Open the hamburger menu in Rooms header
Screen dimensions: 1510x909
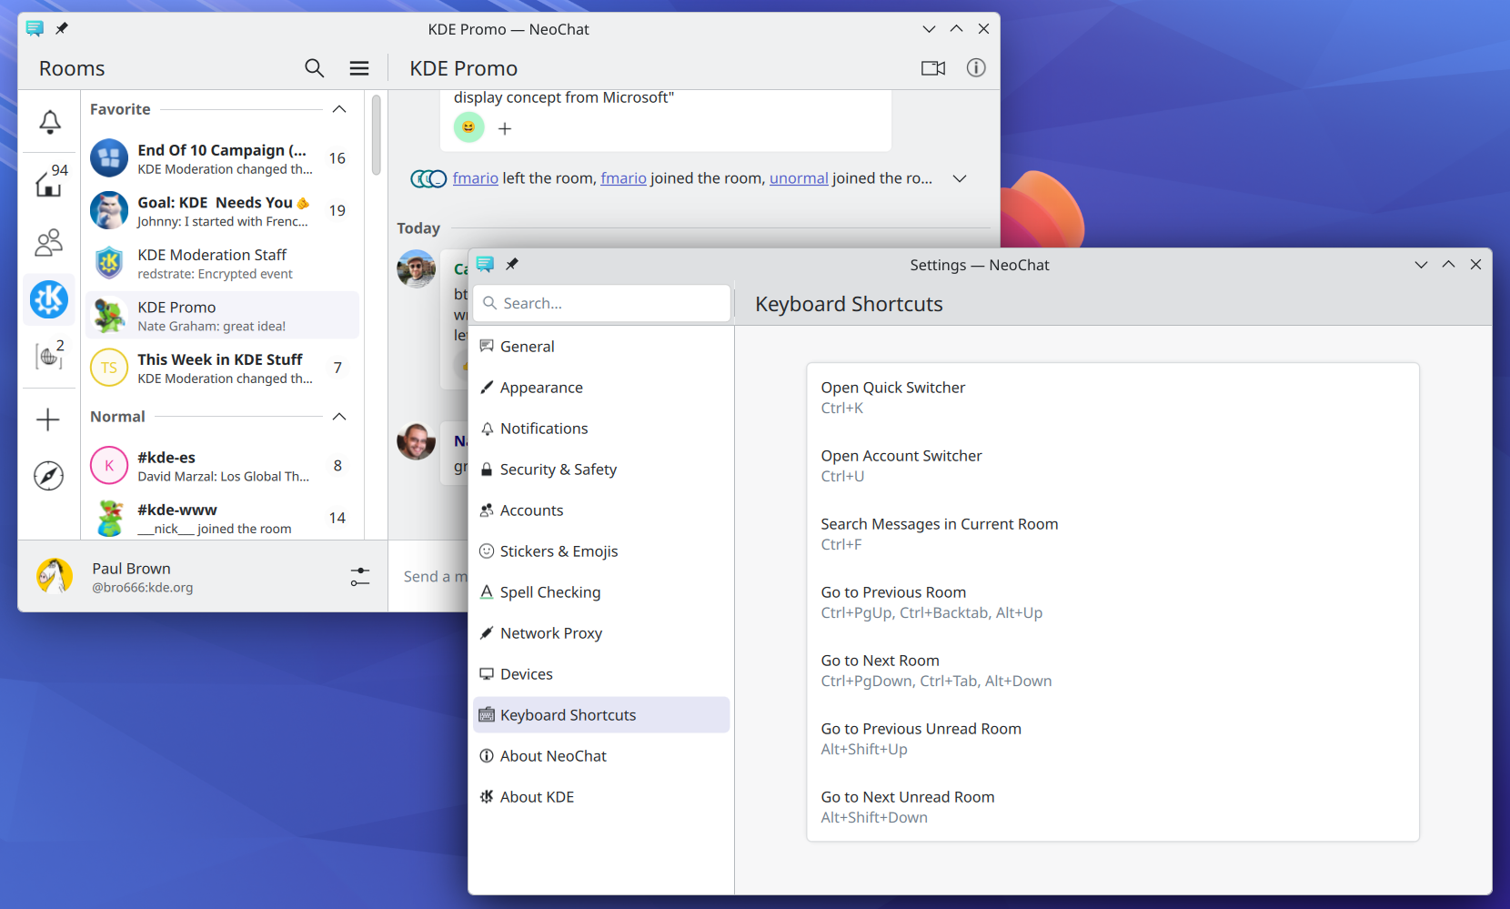[359, 68]
